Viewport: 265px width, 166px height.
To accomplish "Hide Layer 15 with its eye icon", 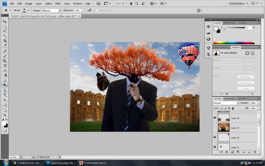I will (x=215, y=118).
